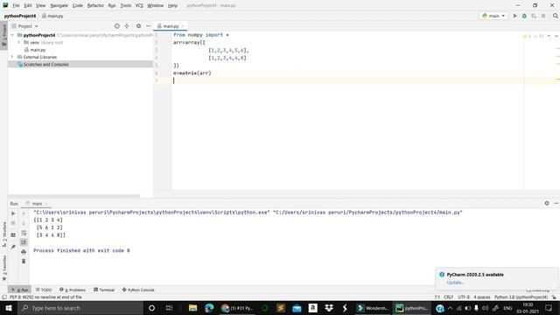Click the toolbar Stop icon
560x315 pixels.
point(543,16)
